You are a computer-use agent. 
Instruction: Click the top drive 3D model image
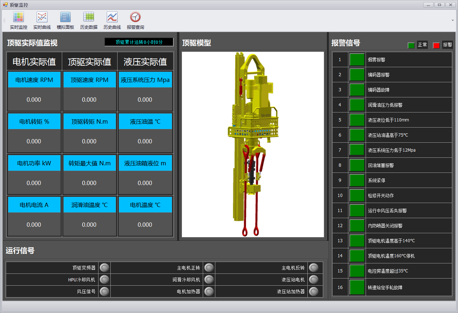pos(253,144)
